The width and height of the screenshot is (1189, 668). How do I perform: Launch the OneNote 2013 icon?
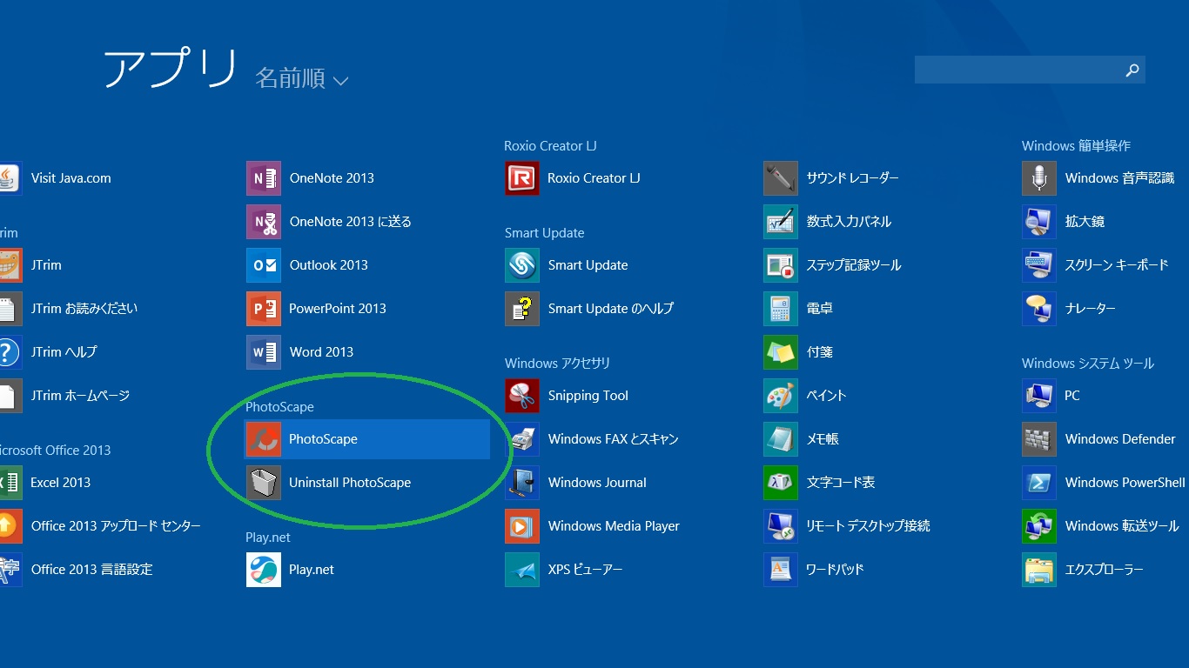point(264,178)
